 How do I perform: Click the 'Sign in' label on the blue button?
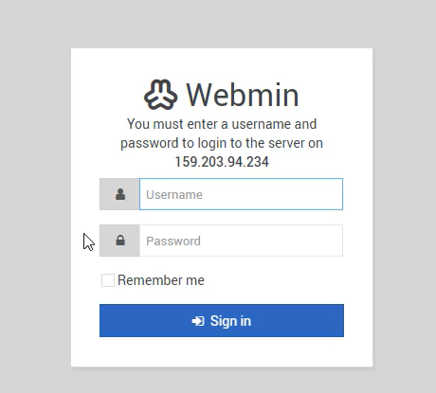point(230,321)
